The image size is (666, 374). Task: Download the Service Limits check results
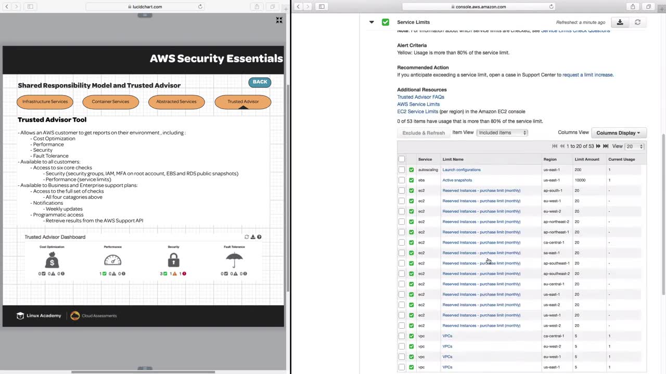pos(620,22)
